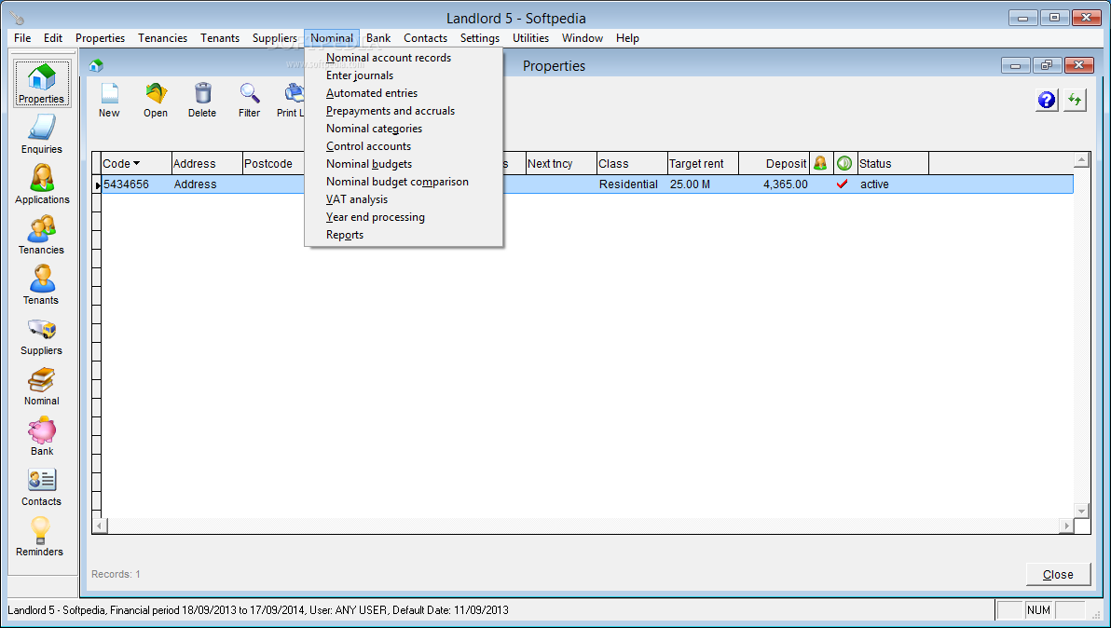Open the Properties menu
The image size is (1111, 628).
100,38
